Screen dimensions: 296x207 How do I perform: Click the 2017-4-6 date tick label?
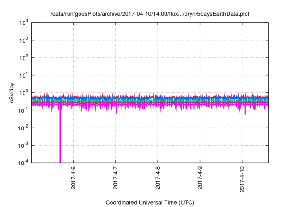pyautogui.click(x=73, y=177)
